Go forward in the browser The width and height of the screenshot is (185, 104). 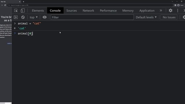pyautogui.click(x=2, y=5)
